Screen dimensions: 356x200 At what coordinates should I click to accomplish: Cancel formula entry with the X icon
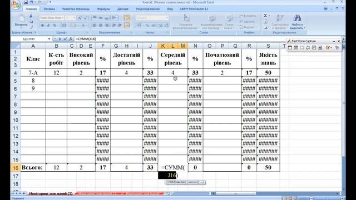click(x=60, y=39)
